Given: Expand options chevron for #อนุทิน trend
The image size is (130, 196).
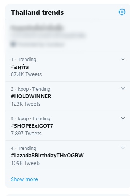Looking at the screenshot, I should click(x=123, y=59).
